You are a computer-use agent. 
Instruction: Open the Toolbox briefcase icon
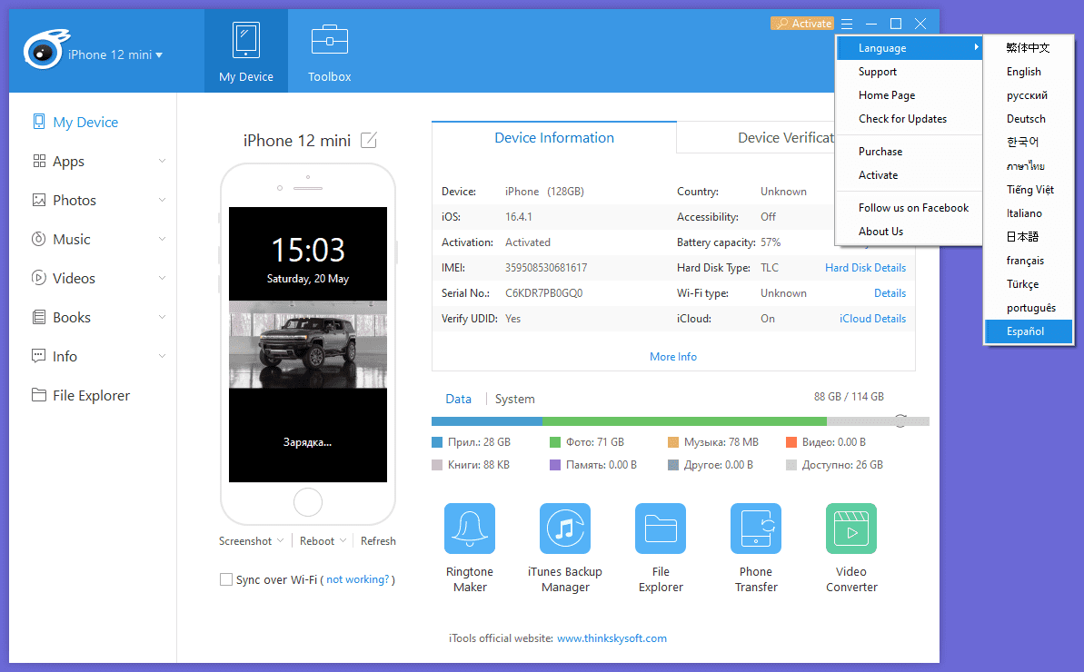(x=330, y=39)
